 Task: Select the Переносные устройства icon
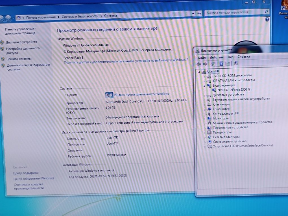(x=210, y=128)
